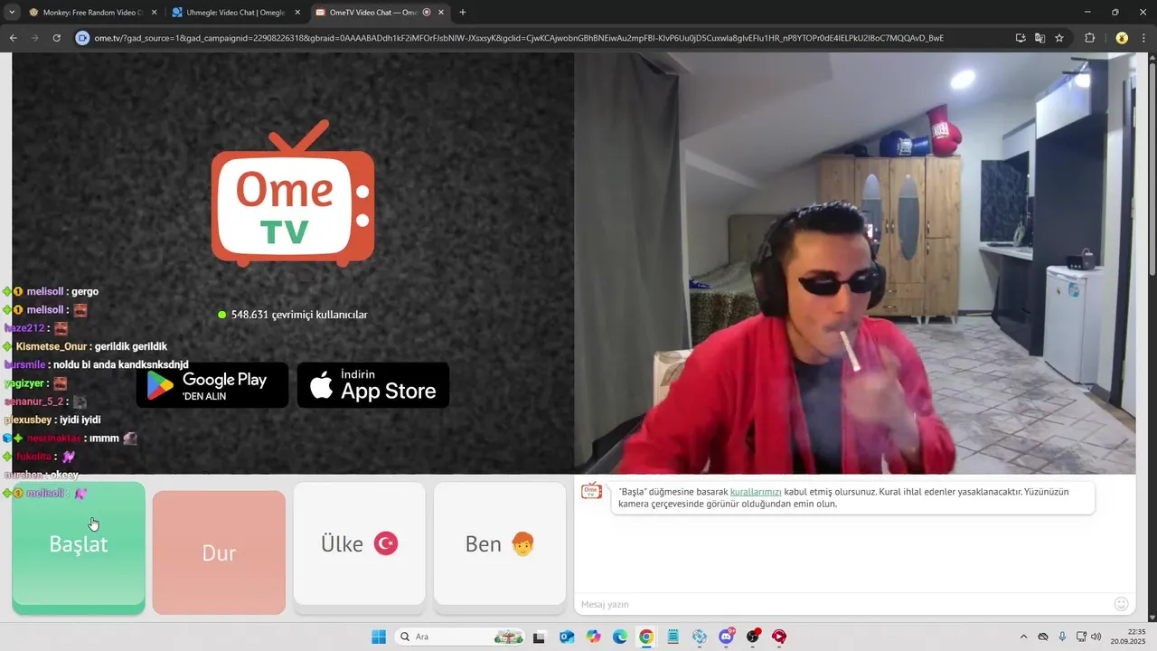Open the OBS Studio taskbar icon
The image size is (1157, 651).
(753, 637)
